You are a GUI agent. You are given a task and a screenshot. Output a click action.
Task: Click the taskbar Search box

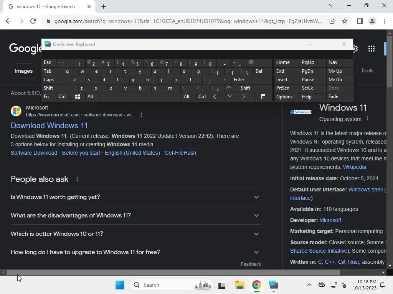[171, 285]
